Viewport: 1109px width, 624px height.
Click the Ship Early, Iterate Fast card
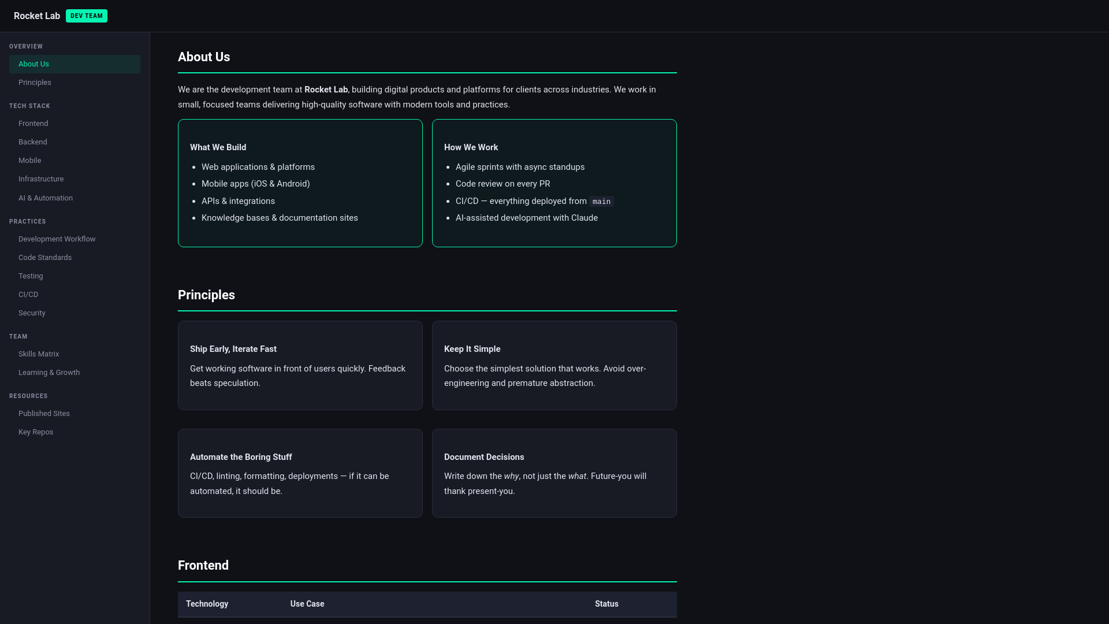300,366
